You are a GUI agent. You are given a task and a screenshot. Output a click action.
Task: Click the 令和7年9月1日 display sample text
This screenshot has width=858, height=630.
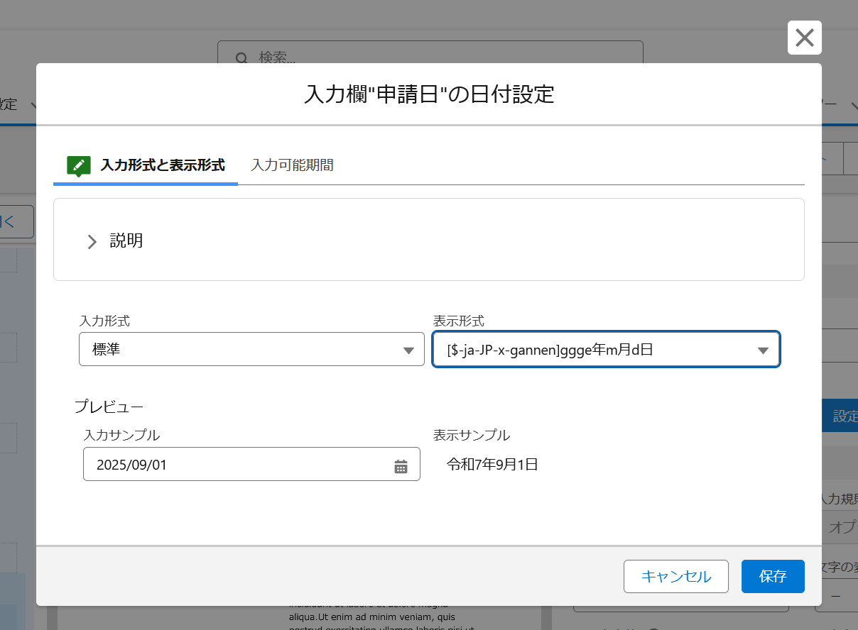pyautogui.click(x=492, y=465)
